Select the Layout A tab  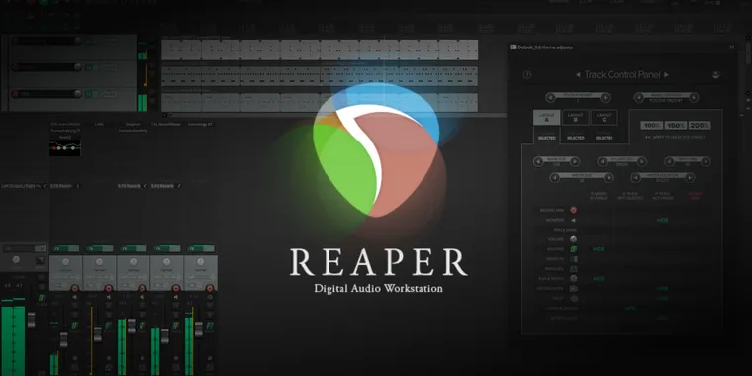tap(547, 117)
